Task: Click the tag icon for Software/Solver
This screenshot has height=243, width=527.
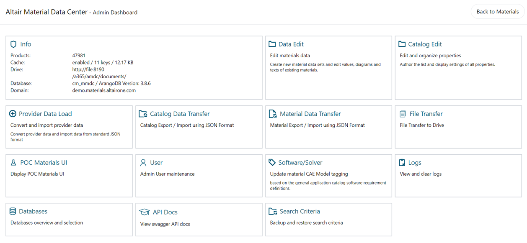Action: coord(272,163)
